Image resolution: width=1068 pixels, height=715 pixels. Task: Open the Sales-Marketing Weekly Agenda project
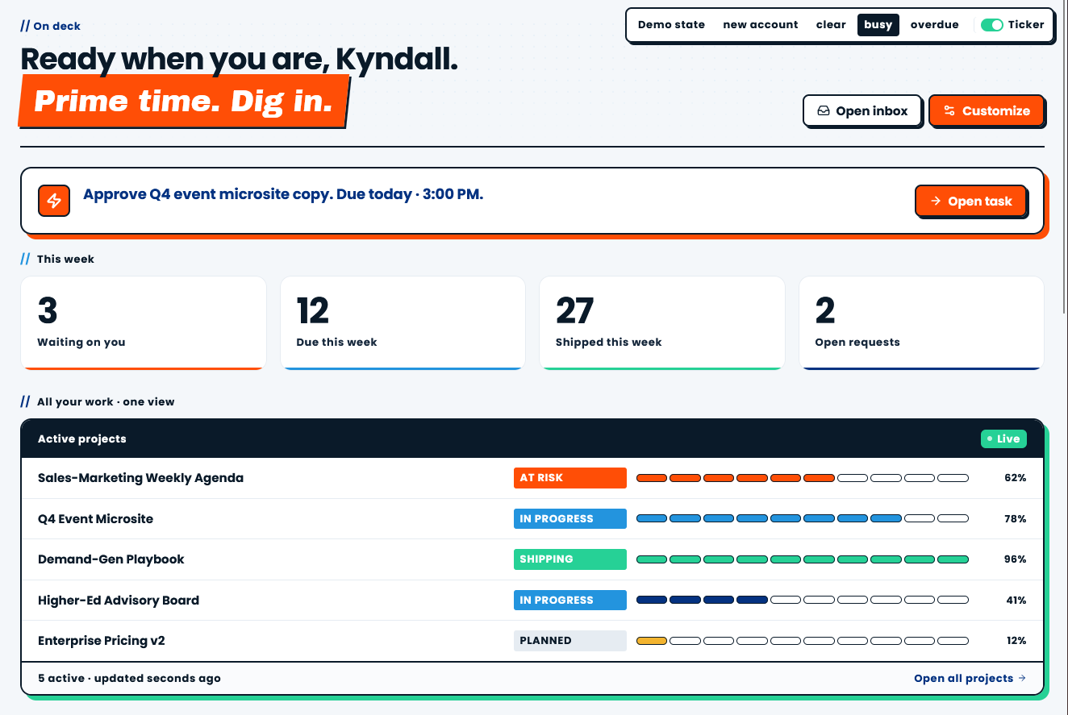tap(532, 478)
